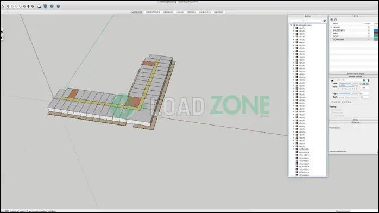Expand the first BAY item in Outliner
Screen dimensions: 379x213
[x=294, y=28]
